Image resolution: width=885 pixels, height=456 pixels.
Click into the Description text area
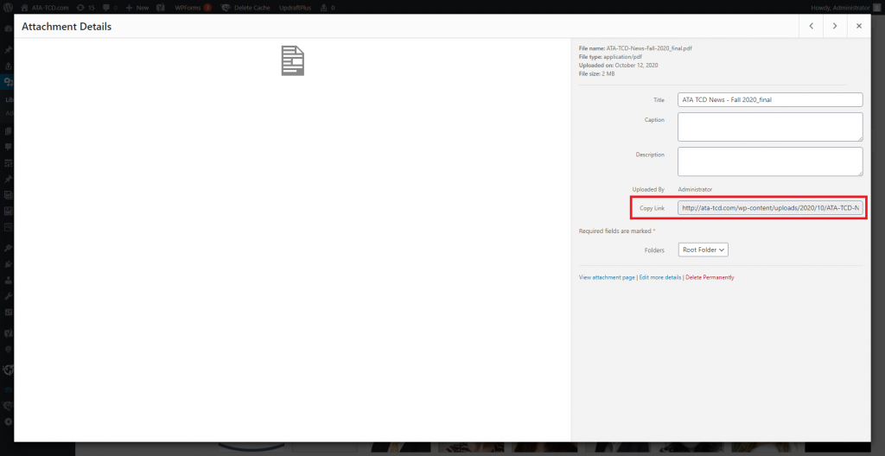[x=770, y=161]
